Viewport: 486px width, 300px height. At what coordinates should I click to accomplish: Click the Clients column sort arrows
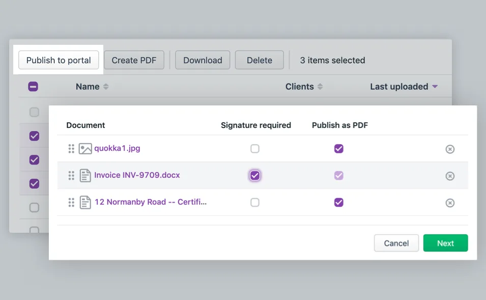pos(320,87)
